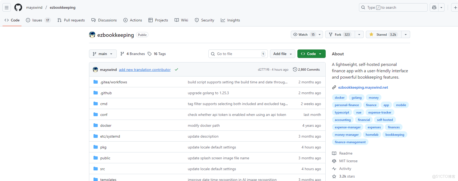458x181 pixels.
Task: Click the green commit status checkmark
Action: pos(176,70)
